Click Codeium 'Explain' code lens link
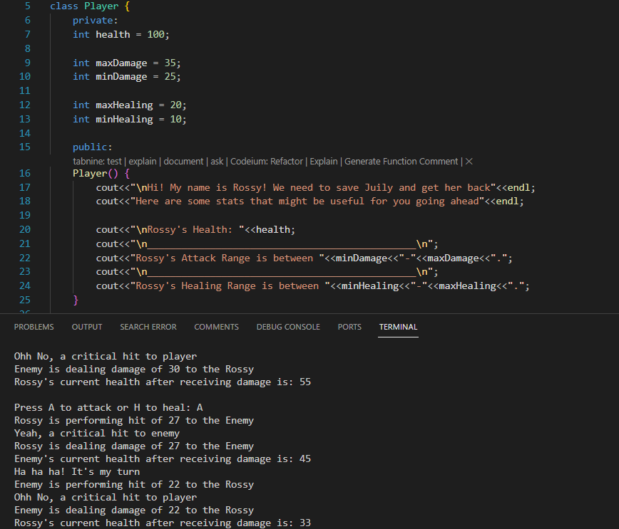Image resolution: width=619 pixels, height=529 pixels. (324, 161)
